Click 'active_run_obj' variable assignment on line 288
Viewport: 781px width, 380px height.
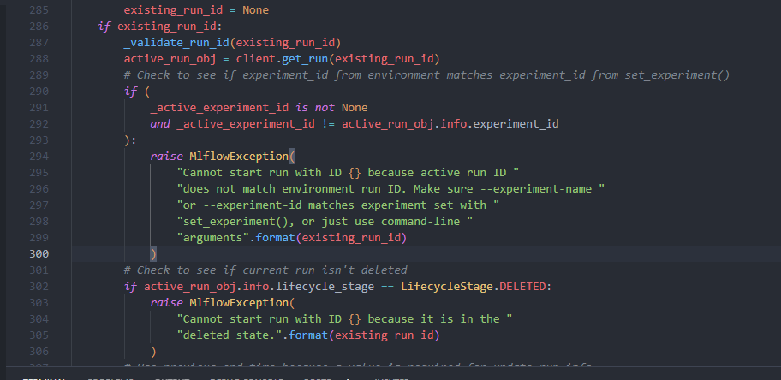pos(170,59)
